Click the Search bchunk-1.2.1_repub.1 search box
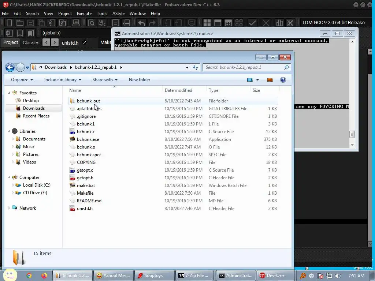 246,67
